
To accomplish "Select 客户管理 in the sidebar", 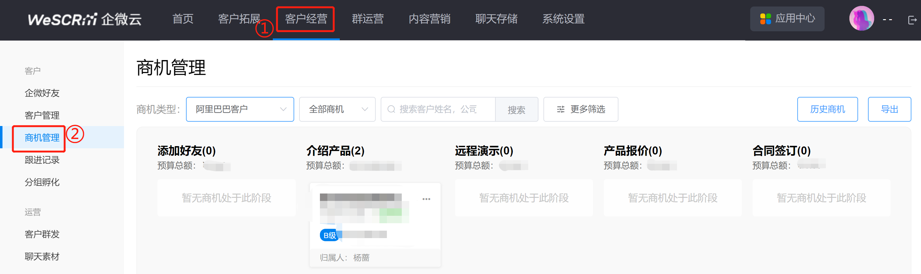I will [42, 115].
